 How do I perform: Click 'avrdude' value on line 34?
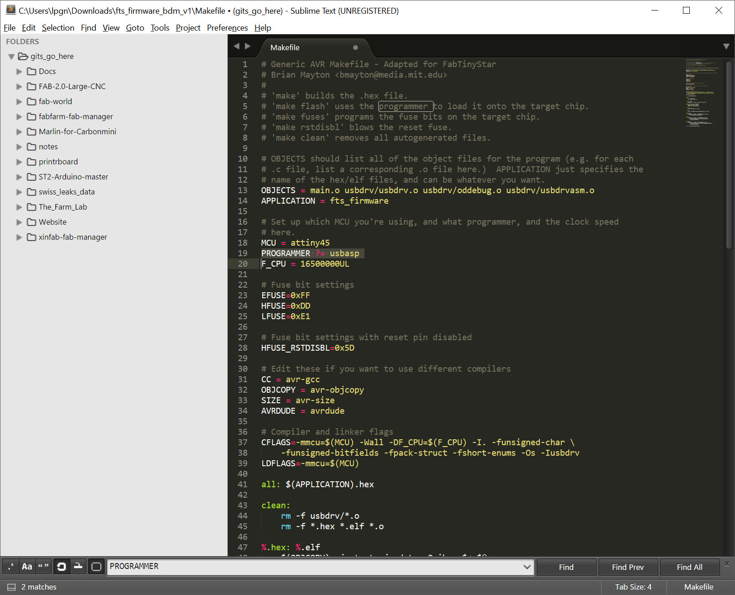tap(328, 411)
